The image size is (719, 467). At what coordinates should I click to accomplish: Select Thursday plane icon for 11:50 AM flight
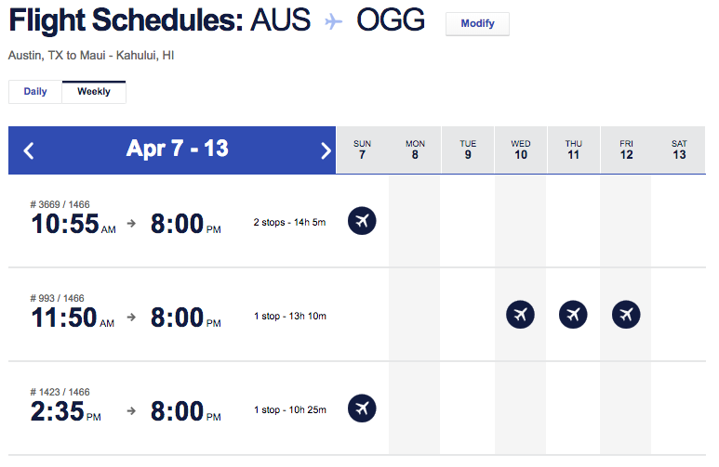pyautogui.click(x=573, y=315)
